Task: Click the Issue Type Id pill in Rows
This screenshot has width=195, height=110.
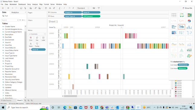Action: pyautogui.click(x=73, y=16)
